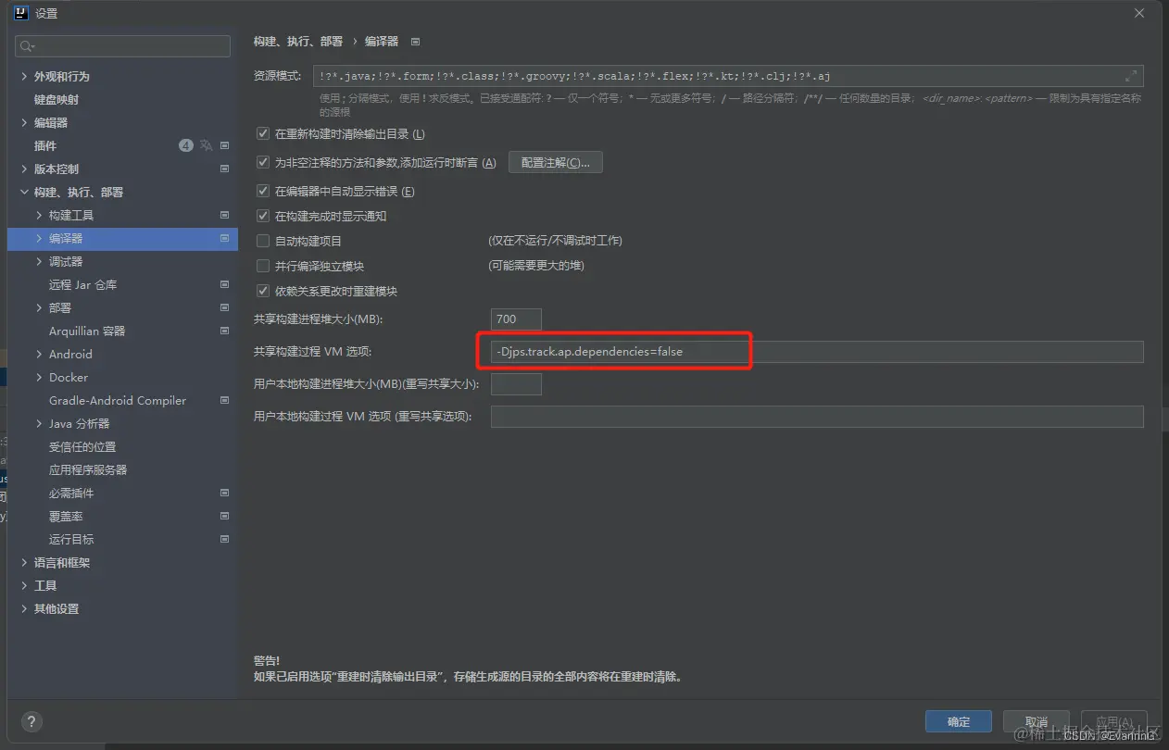1169x750 pixels.
Task: Click the search magnifier icon in settings search
Action: click(27, 46)
